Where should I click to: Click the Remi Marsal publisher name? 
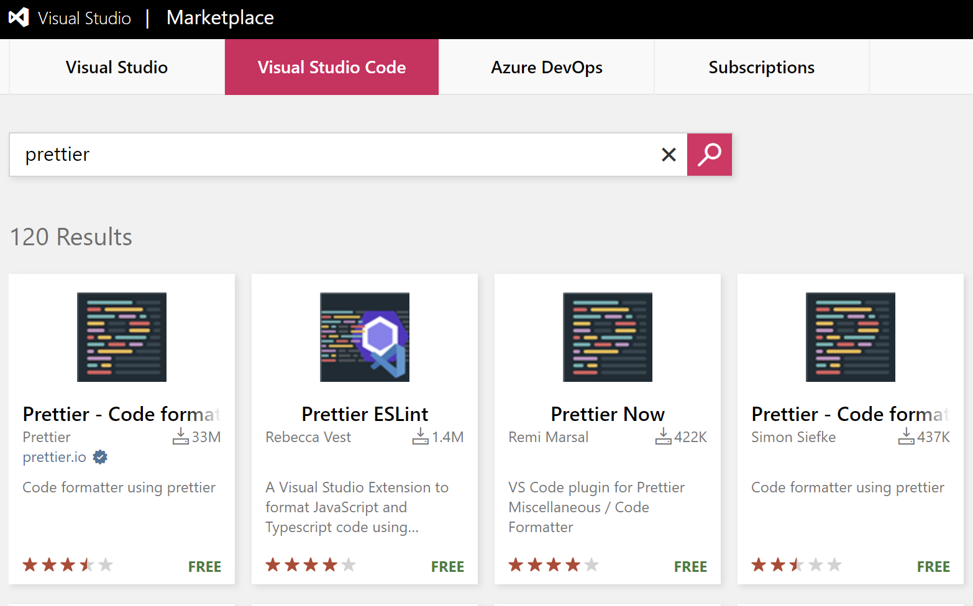[548, 437]
